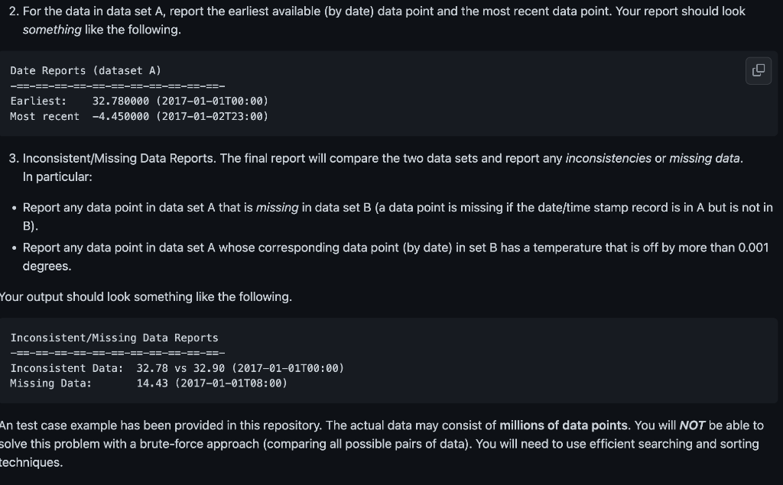Click the 'Inconsistent/Missing Data Reports' code heading
Screen dimensions: 783x485
(115, 338)
